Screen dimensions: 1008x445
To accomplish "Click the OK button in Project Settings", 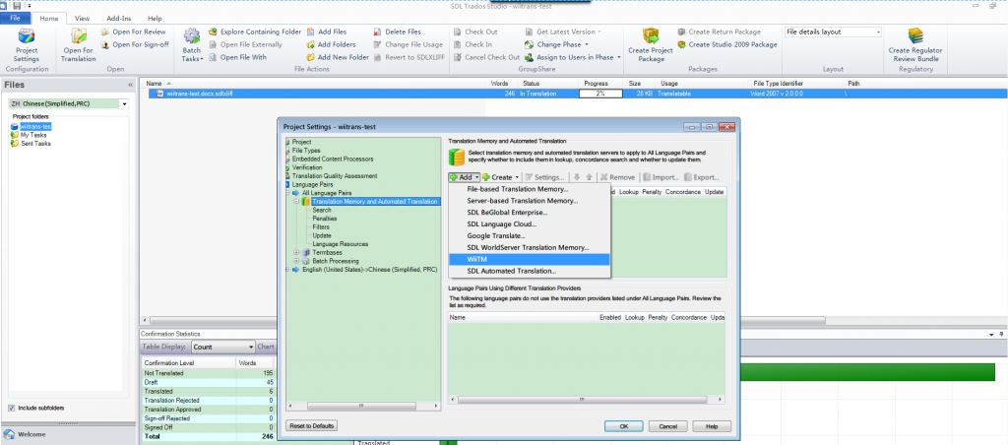I will coord(623,425).
